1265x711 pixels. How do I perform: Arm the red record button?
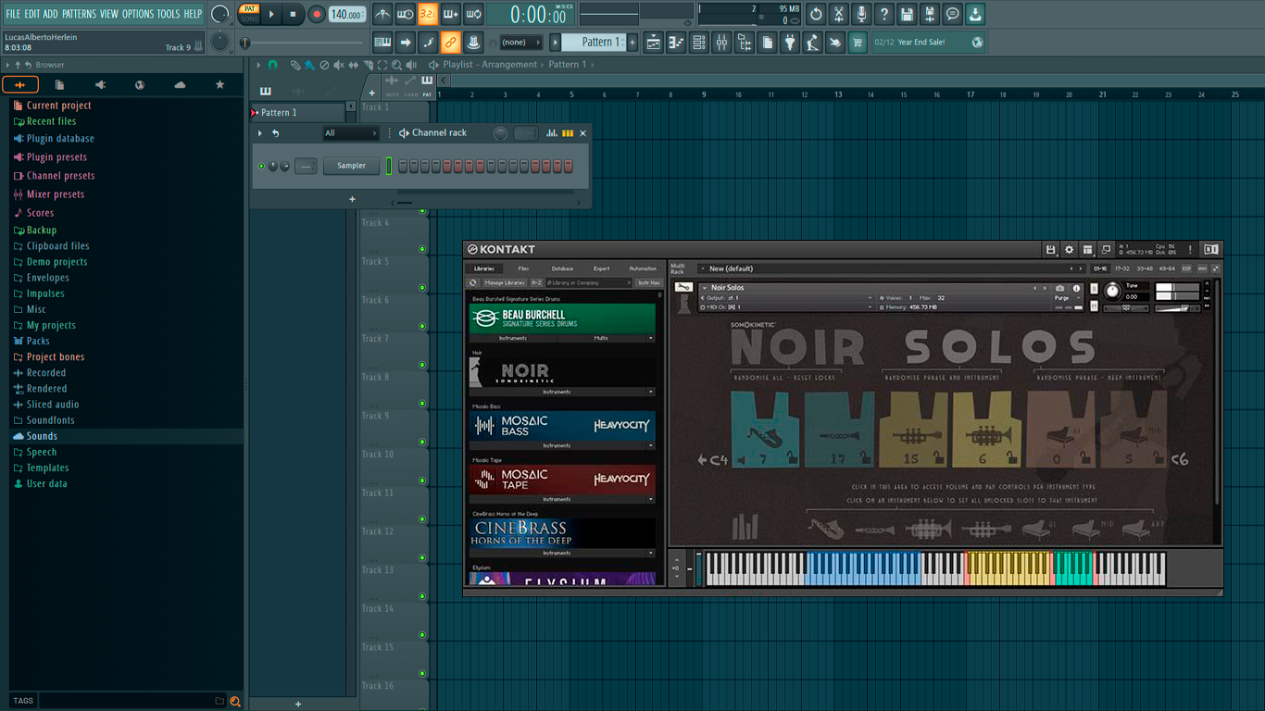(317, 14)
